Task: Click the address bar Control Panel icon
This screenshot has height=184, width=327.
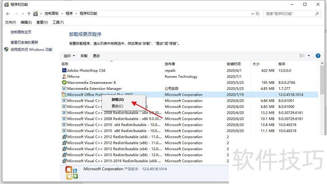Action: [x=36, y=14]
